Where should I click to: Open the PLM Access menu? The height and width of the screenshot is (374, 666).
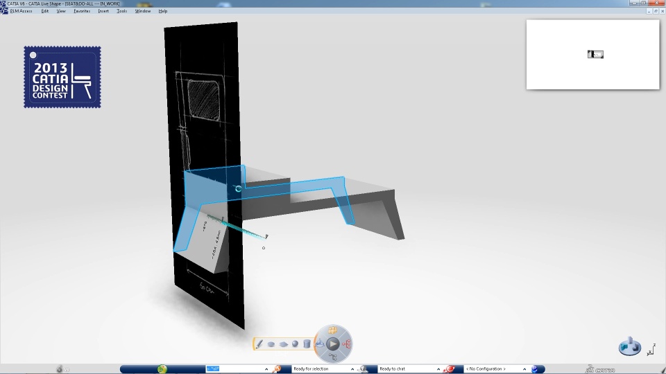(x=21, y=11)
